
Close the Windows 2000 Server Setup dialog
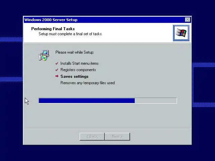[187, 20]
